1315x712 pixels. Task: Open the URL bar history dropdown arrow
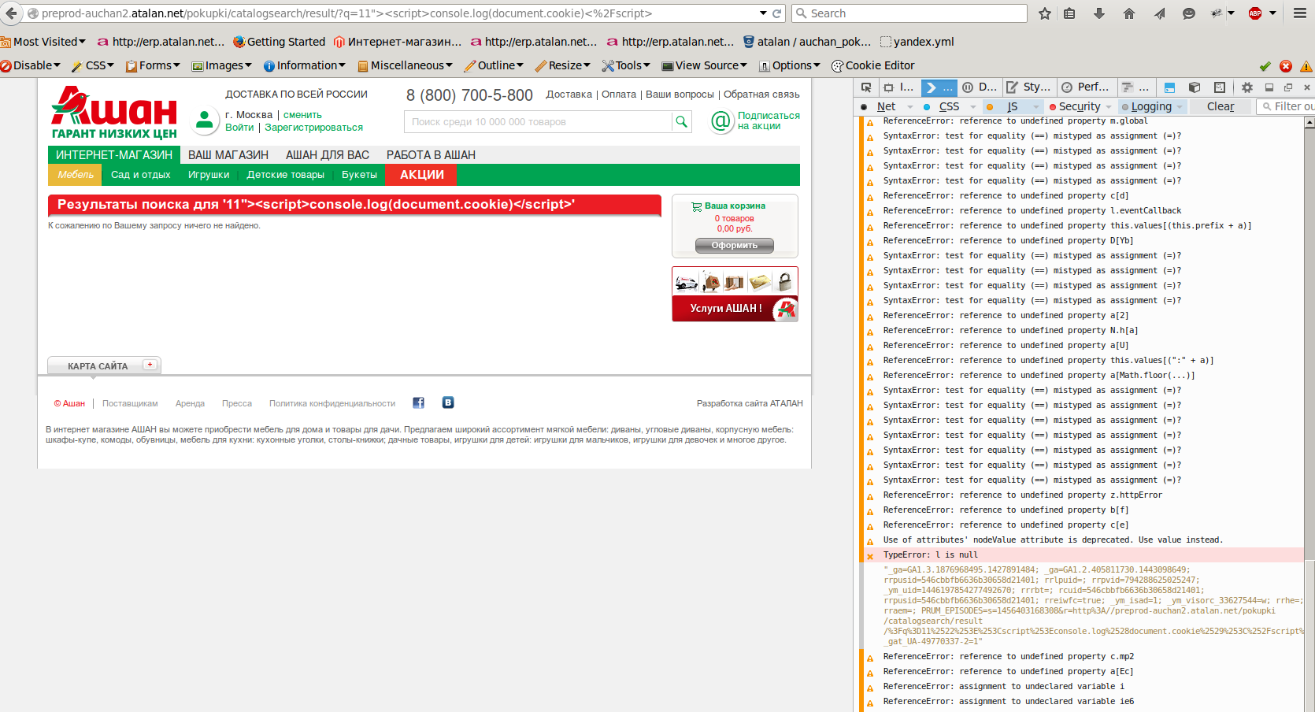pos(763,13)
